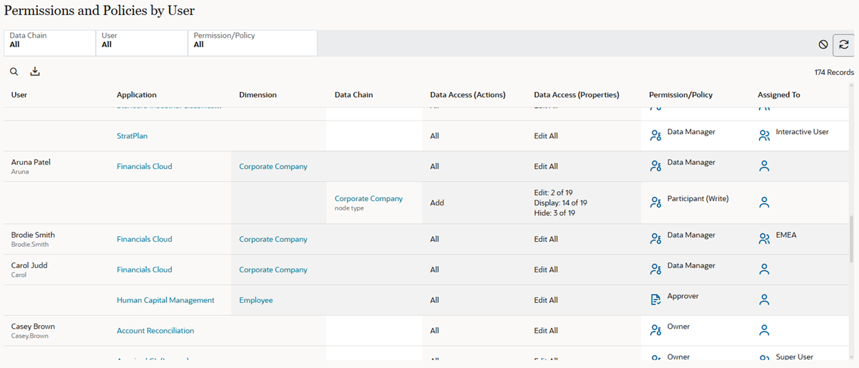859x368 pixels.
Task: Open the Employee dimension link
Action: point(255,300)
